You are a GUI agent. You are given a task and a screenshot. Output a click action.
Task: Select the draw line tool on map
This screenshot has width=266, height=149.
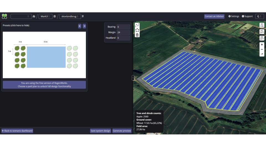[x=137, y=25]
